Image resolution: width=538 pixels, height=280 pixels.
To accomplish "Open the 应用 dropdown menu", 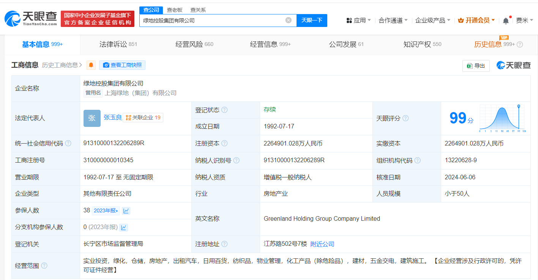I will click(359, 20).
